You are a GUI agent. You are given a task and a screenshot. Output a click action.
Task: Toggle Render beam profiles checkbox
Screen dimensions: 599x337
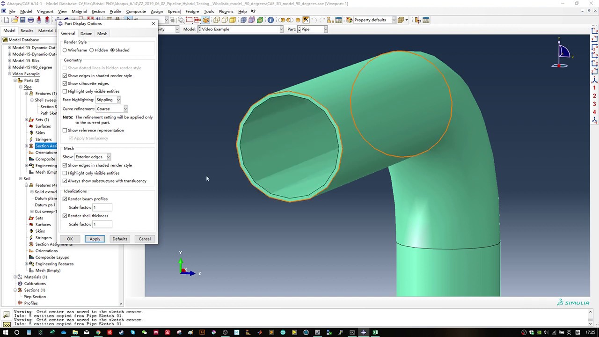click(65, 199)
